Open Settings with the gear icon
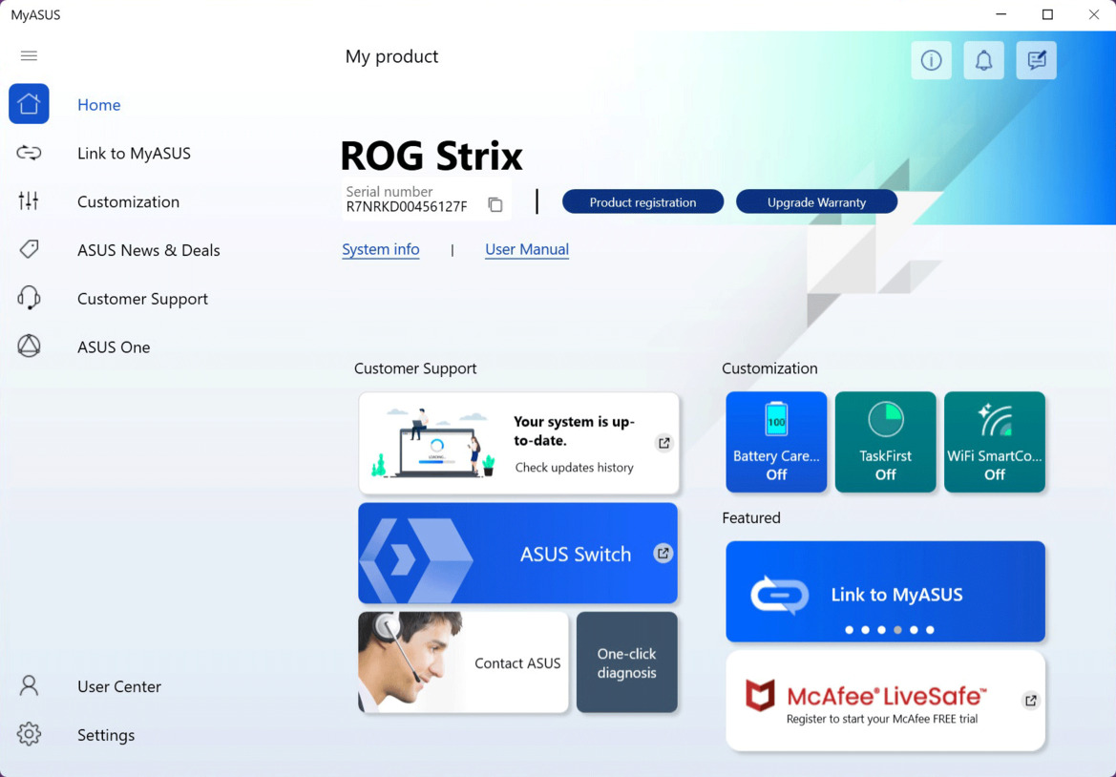Screen dimensions: 1116x777 30,734
